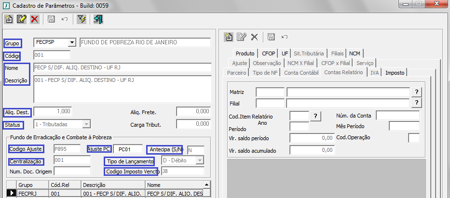
Task: Select the Imposto tab
Action: (x=395, y=73)
